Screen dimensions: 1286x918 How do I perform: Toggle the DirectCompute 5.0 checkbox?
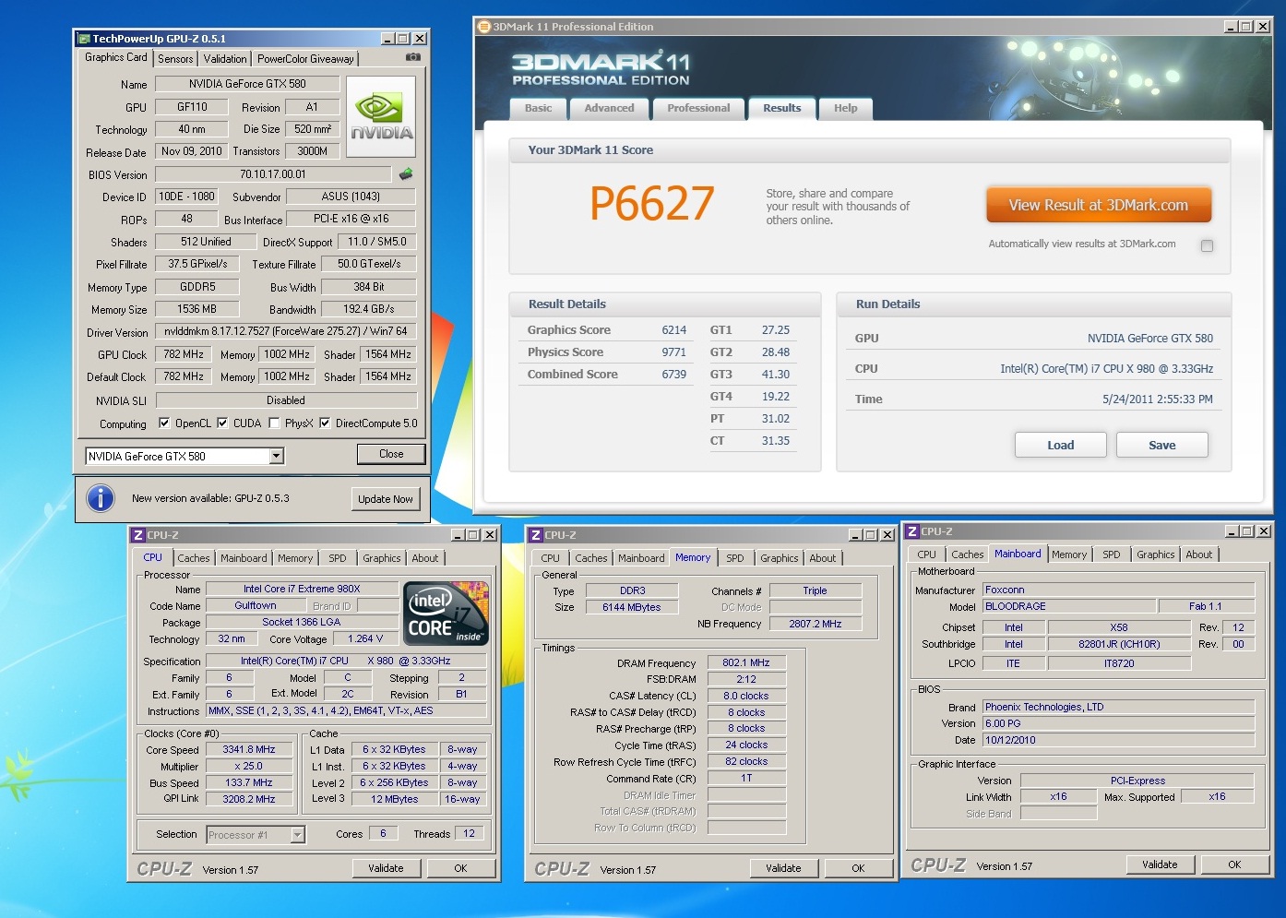click(x=325, y=423)
